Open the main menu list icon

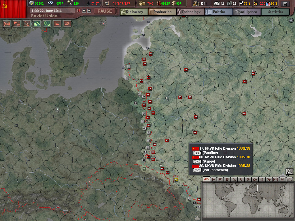pyautogui.click(x=285, y=4)
